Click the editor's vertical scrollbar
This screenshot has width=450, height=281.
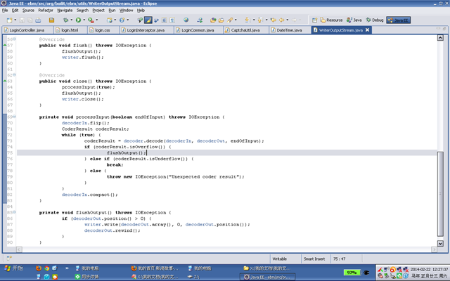442,140
